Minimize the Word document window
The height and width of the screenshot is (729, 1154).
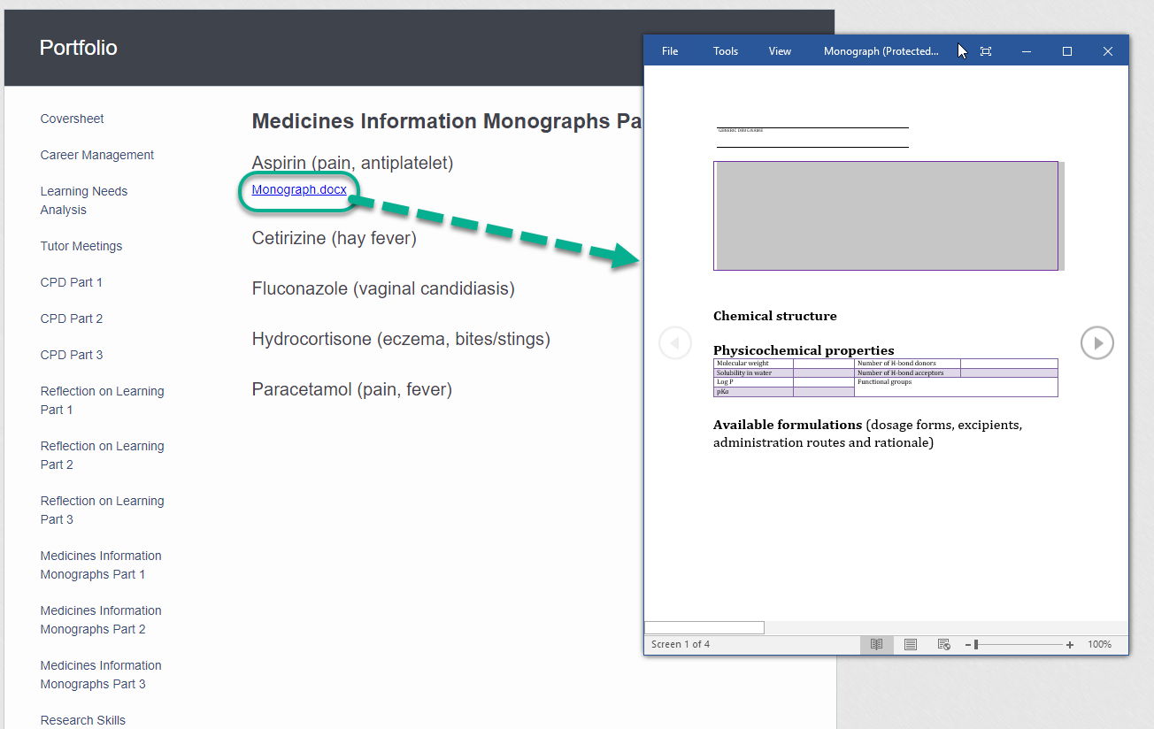click(1027, 51)
